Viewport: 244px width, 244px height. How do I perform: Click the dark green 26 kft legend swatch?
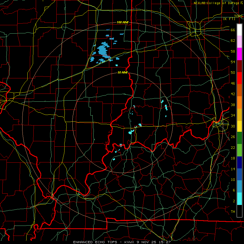239,138
